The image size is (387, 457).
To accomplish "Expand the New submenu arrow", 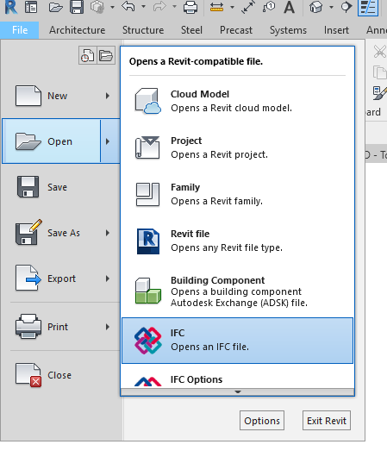I will point(108,96).
